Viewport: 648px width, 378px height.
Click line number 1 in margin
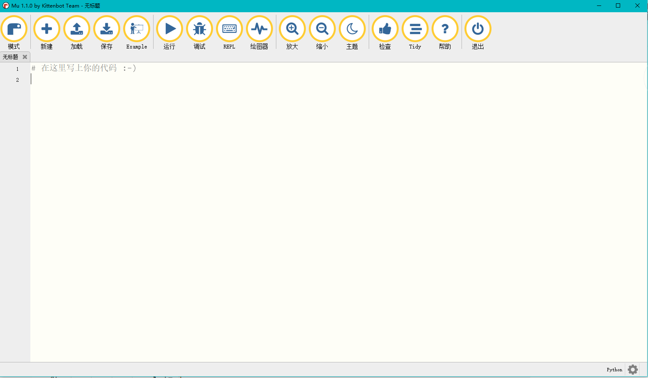coord(17,69)
